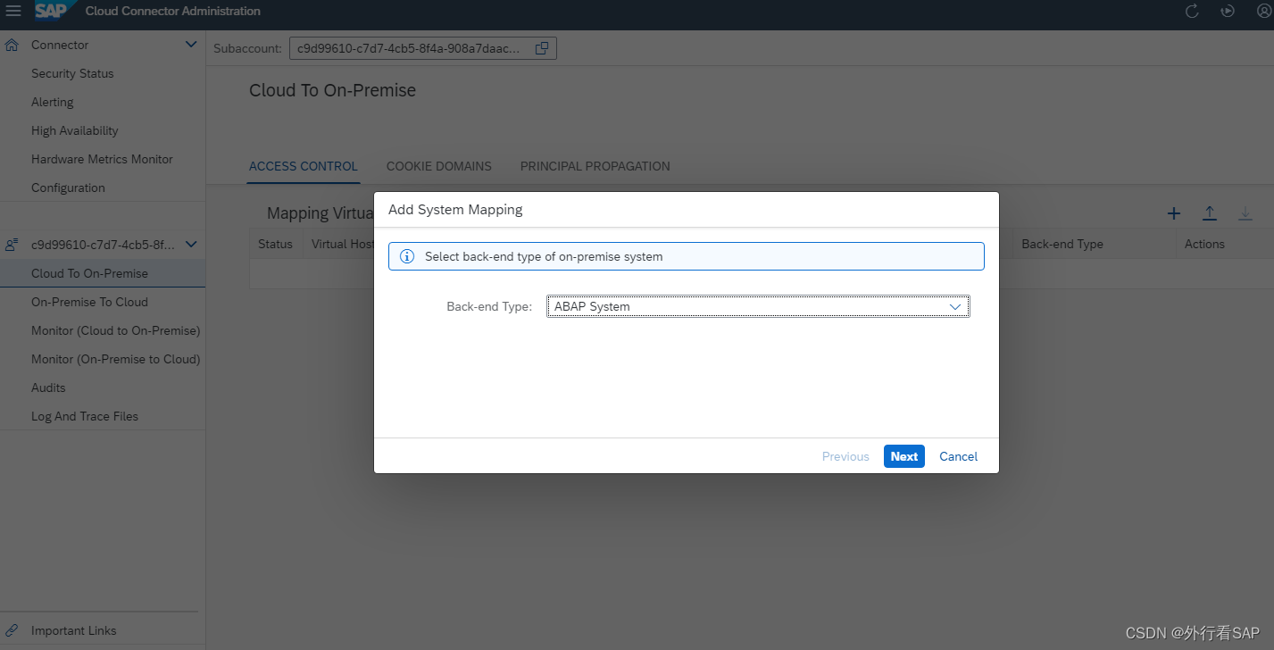Collapse the Connector section chevron
Screen dimensions: 1274x650
191,45
